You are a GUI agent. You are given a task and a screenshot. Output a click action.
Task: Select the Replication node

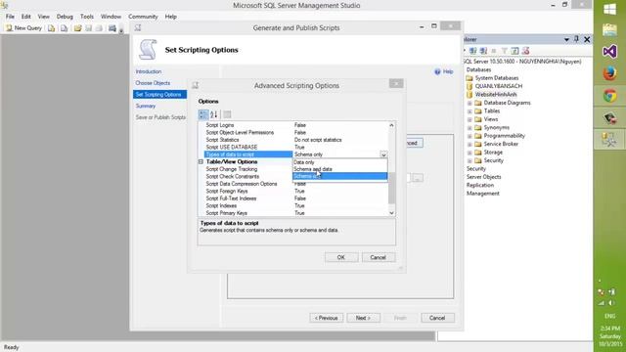480,185
